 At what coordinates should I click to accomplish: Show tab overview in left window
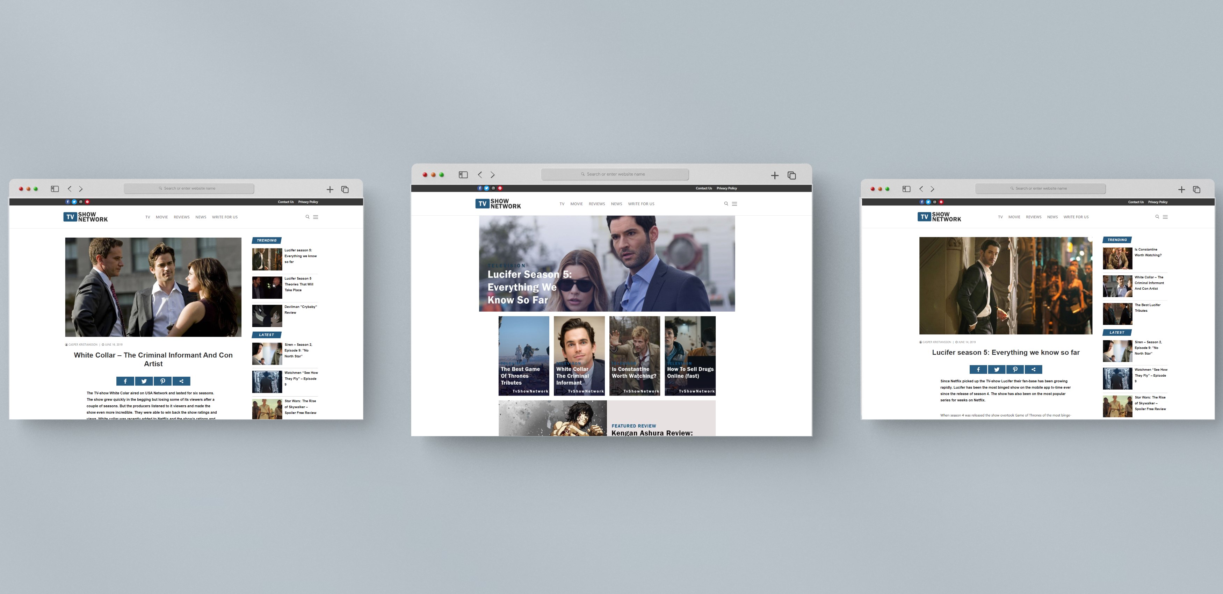click(345, 189)
